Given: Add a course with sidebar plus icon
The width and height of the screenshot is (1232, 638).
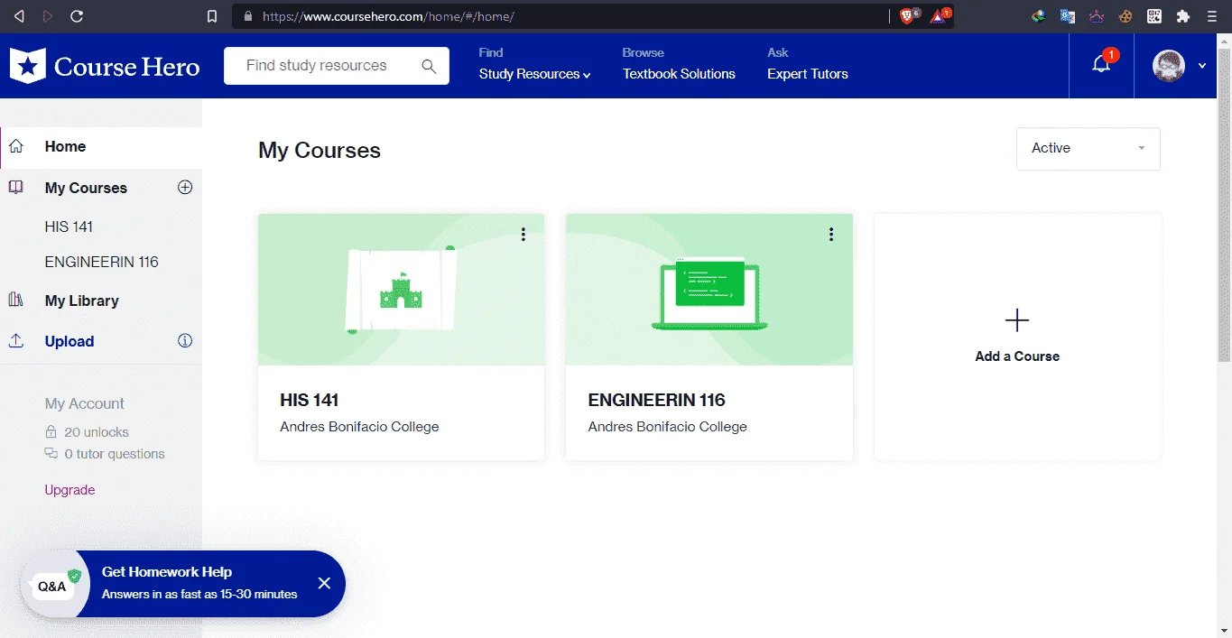Looking at the screenshot, I should [185, 188].
